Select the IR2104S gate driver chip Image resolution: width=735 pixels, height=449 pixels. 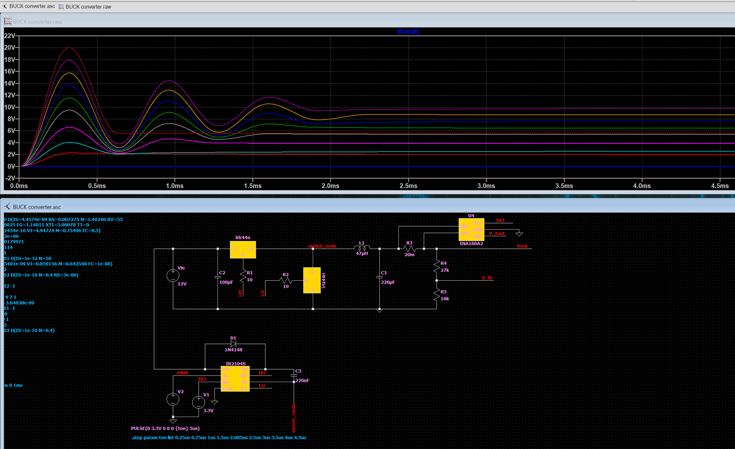[x=235, y=379]
